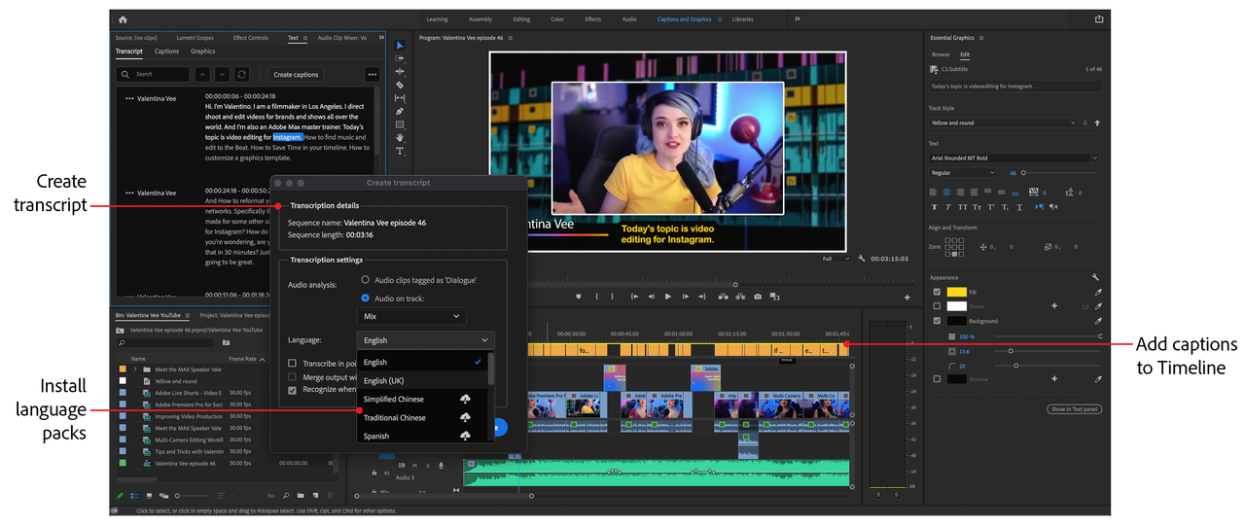The image size is (1245, 528).
Task: Download the Simplified Chinese language pack
Action: [x=465, y=399]
